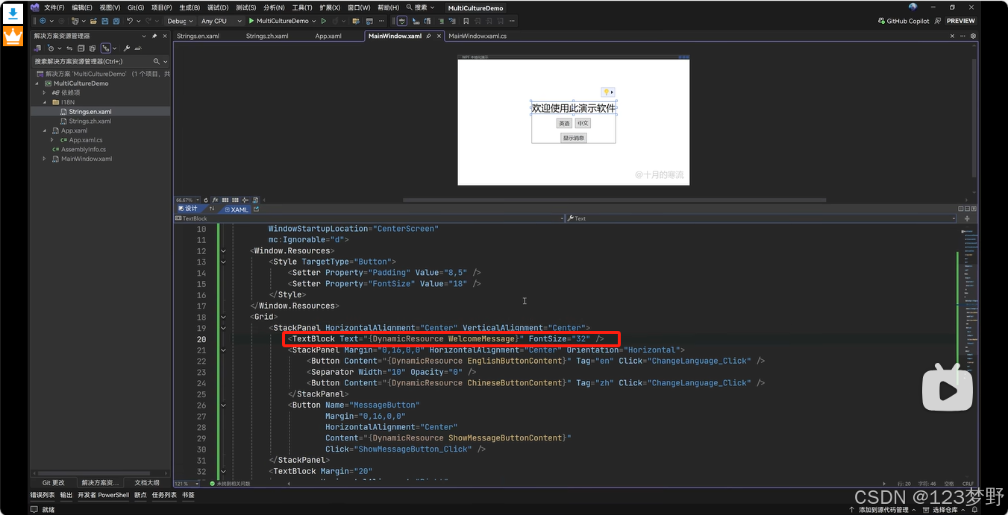Click the PREVIEW button in the title bar
Image resolution: width=1008 pixels, height=515 pixels.
click(x=960, y=21)
